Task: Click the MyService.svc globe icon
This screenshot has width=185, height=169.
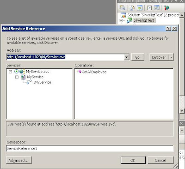Action: click(x=22, y=72)
